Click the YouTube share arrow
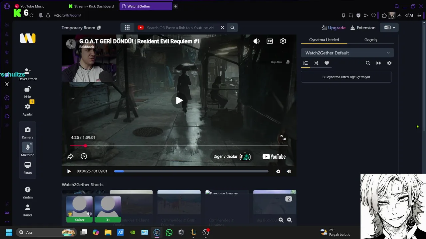This screenshot has height=239, width=426. 71,156
